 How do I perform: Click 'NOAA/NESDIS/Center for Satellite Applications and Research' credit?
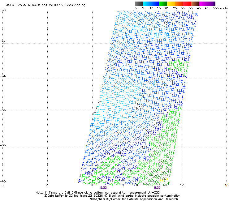[x=134, y=199]
